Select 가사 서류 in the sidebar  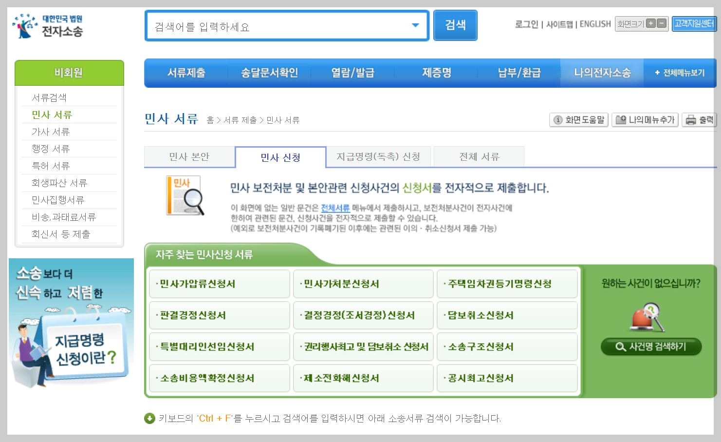pyautogui.click(x=51, y=132)
